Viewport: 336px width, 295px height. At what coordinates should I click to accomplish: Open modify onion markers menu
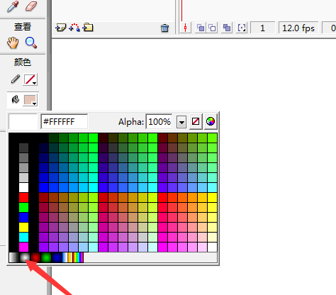coord(242,28)
